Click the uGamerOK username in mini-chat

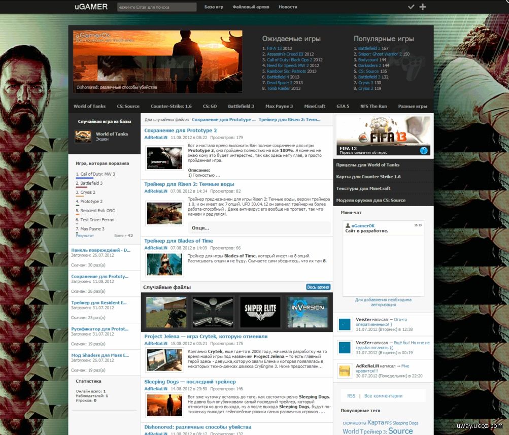click(363, 225)
